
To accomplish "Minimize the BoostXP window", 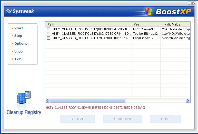I will [x=190, y=3].
